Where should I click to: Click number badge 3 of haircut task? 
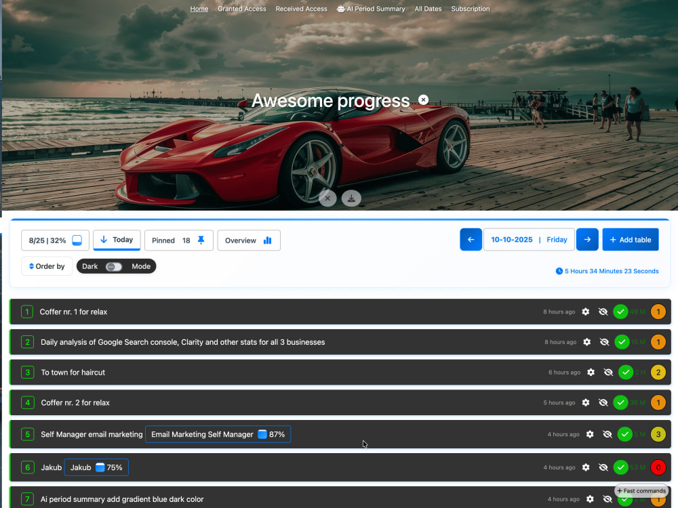coord(27,372)
